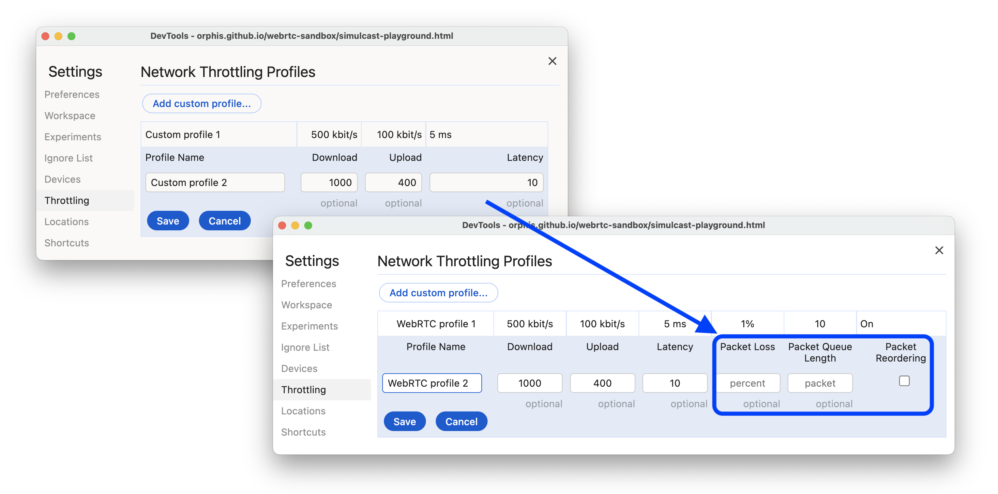998x494 pixels.
Task: Click Save to confirm WebRTC profile
Action: 404,421
